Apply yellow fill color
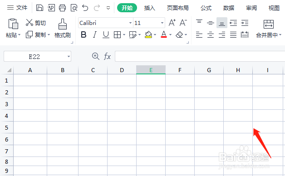The image size is (285, 176). 148,34
